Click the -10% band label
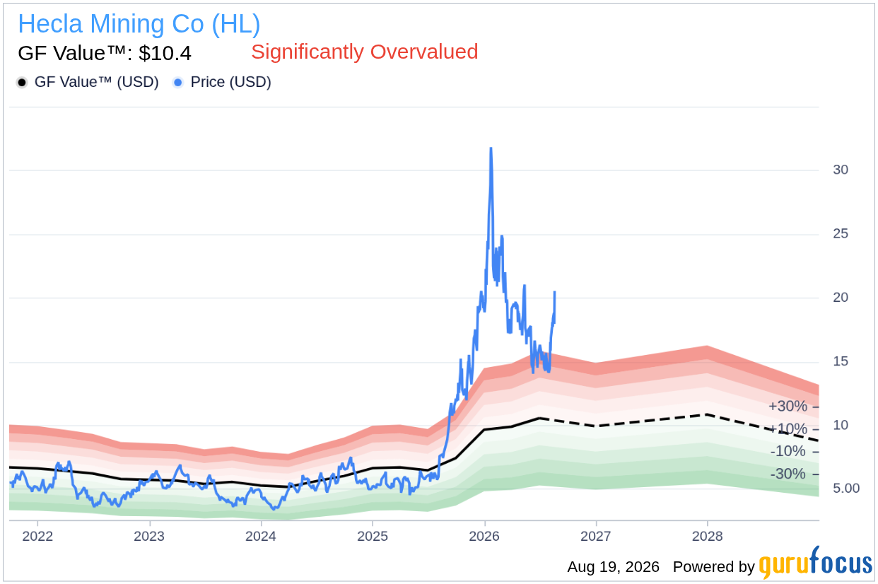This screenshot has width=878, height=584. (x=788, y=451)
